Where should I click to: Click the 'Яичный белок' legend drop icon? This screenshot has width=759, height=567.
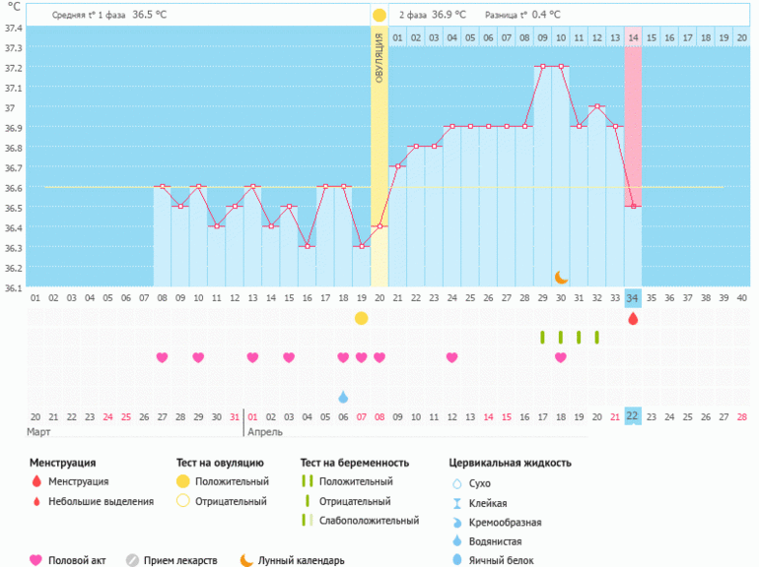point(456,560)
